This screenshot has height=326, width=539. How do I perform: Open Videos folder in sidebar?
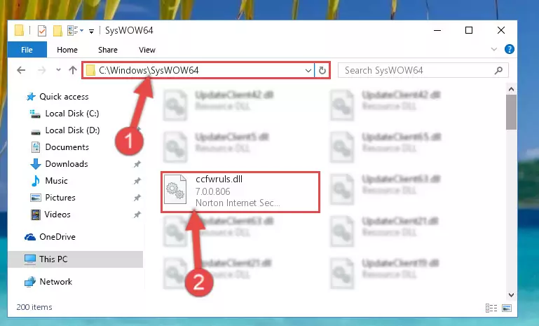tap(57, 215)
